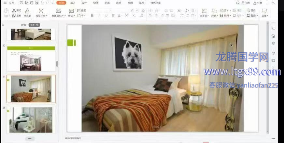Select slide 25 thumbnail
Viewport: 284px width, 143px height.
31,120
